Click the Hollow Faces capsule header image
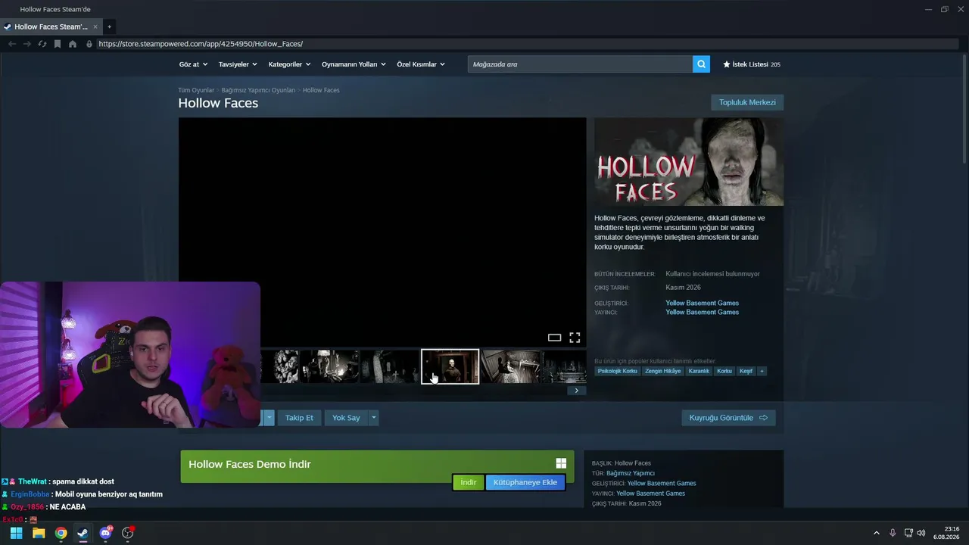 point(689,162)
